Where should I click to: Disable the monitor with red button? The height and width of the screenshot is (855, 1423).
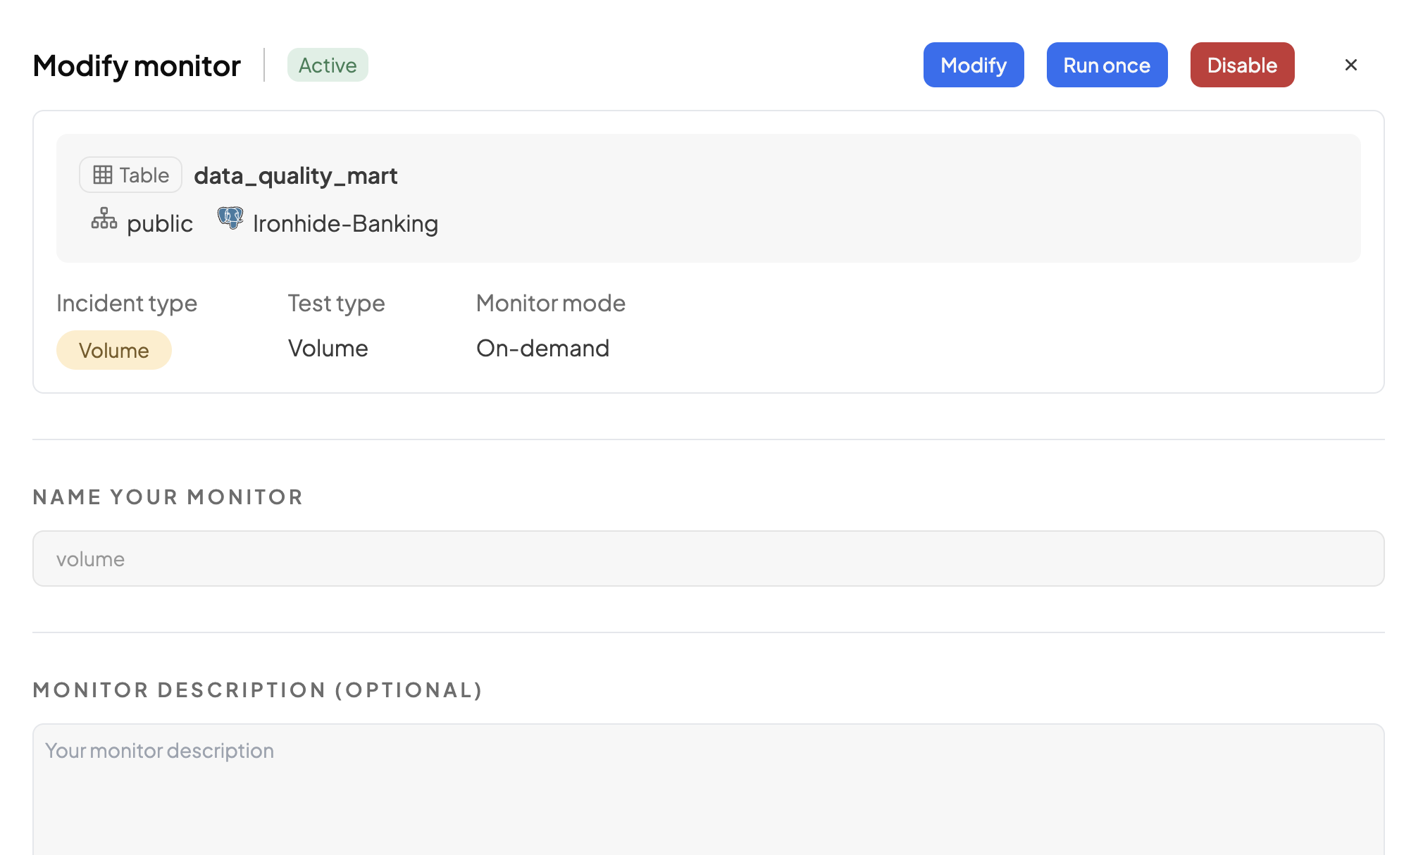[x=1242, y=65]
